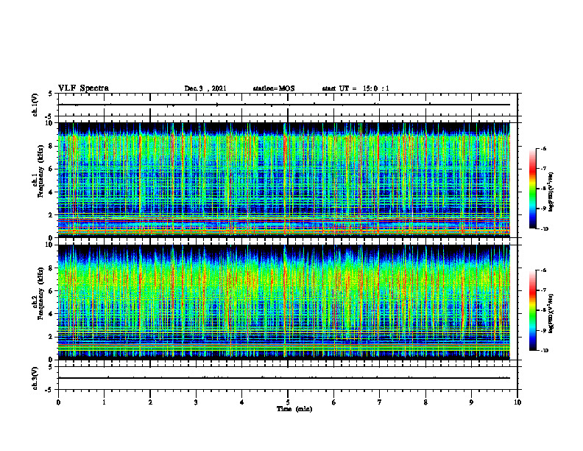Click time axis tick label "0"
Screen dimensions: 583x451
[x=58, y=402]
